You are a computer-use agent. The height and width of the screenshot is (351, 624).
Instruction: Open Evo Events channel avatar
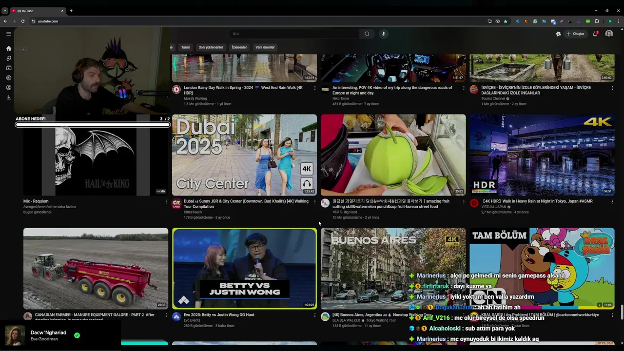[176, 316]
